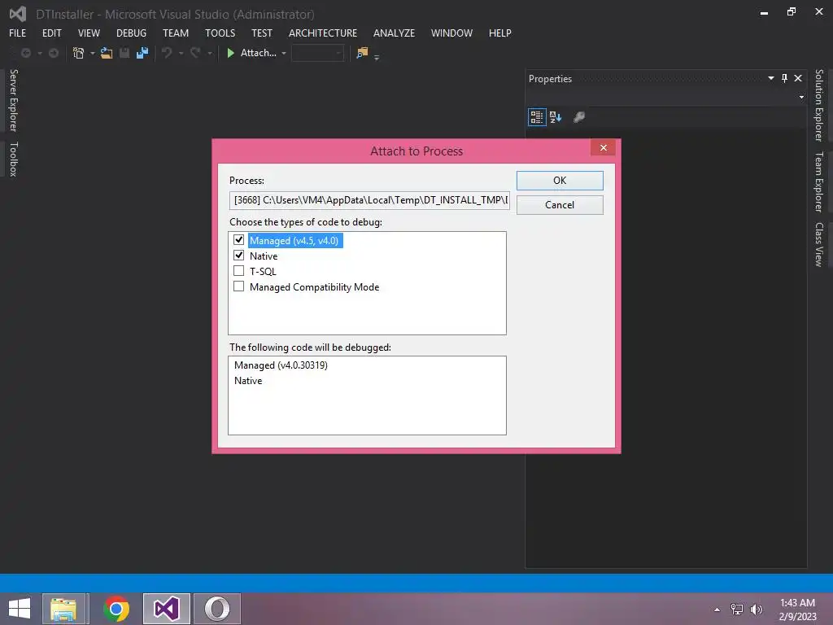Open the TEST menu

tap(262, 33)
